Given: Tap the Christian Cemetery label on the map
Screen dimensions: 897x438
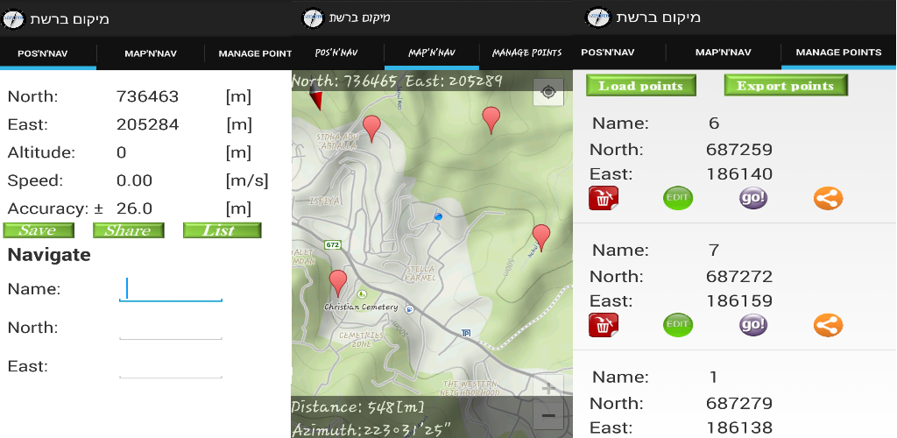Looking at the screenshot, I should [x=361, y=307].
